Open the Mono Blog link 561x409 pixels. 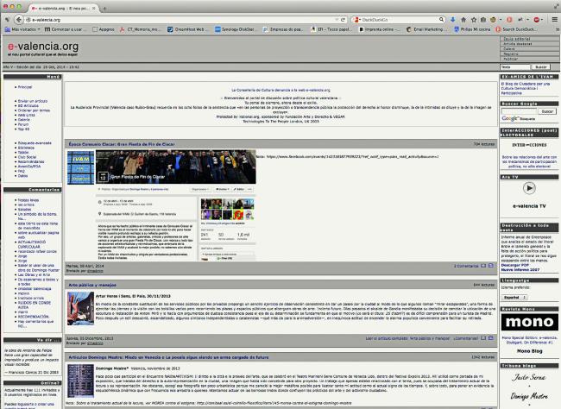pyautogui.click(x=529, y=351)
